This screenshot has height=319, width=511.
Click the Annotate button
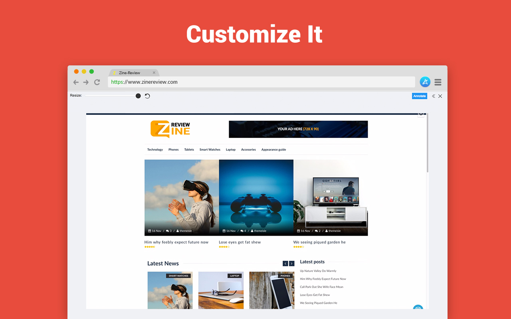(419, 96)
